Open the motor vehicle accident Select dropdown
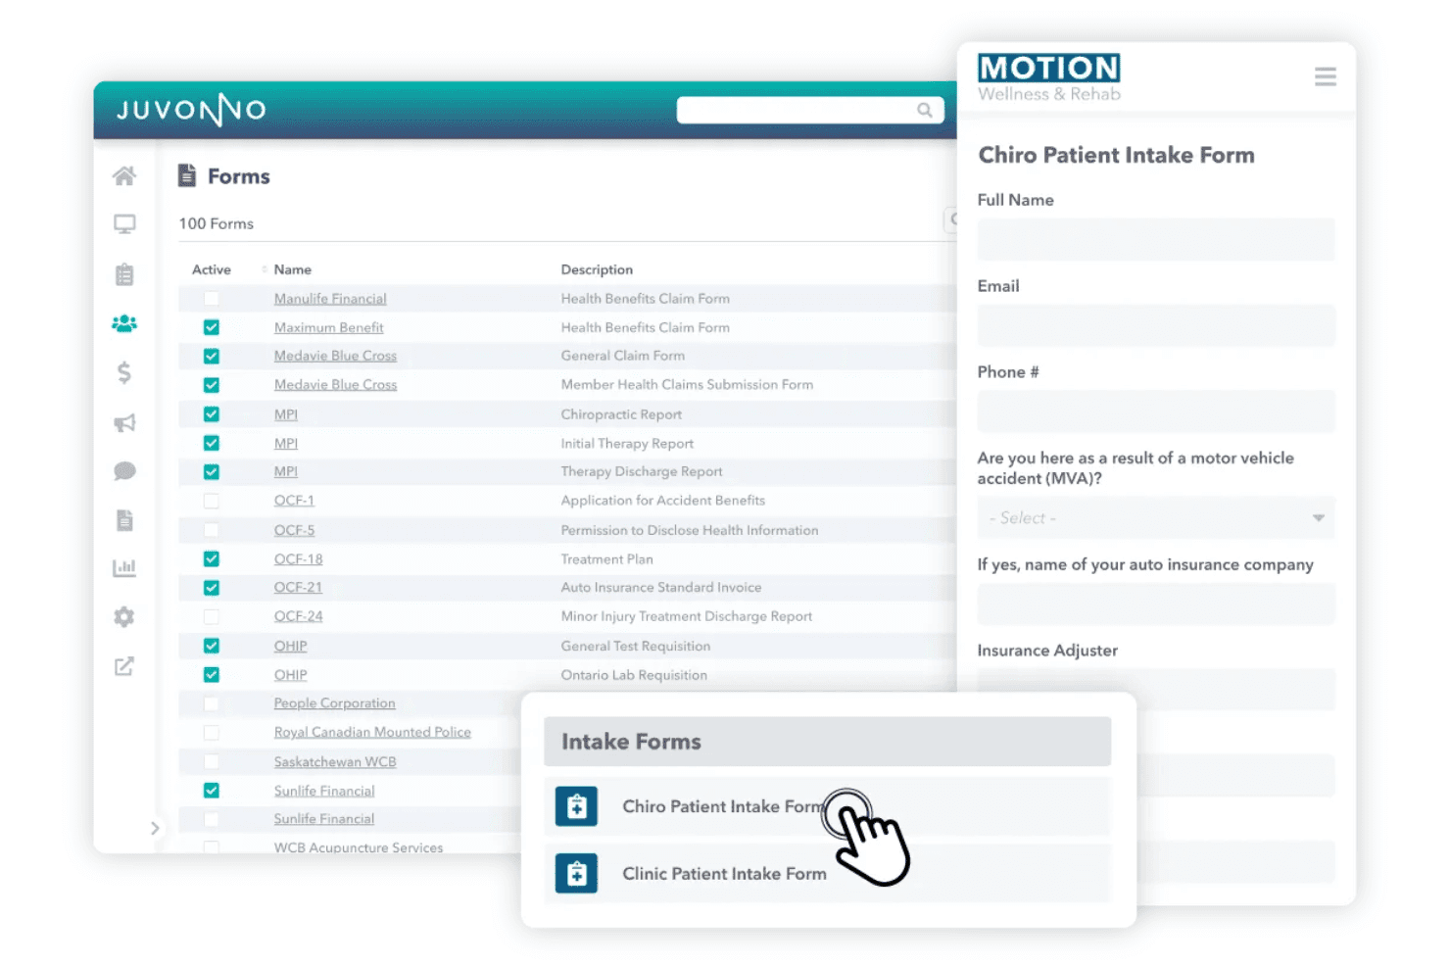This screenshot has width=1450, height=967. coord(1156,517)
